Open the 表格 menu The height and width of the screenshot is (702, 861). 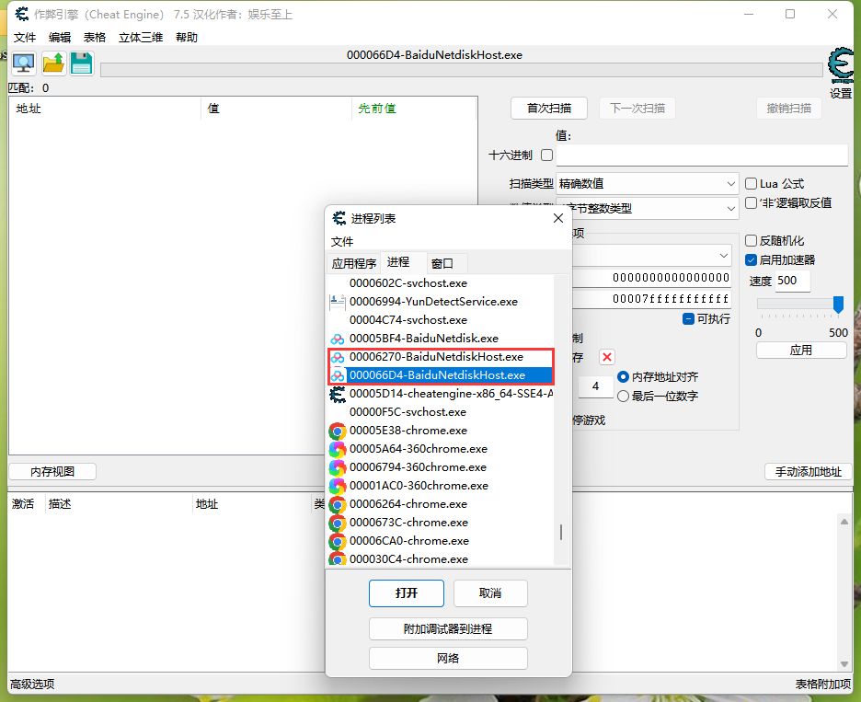pos(95,38)
